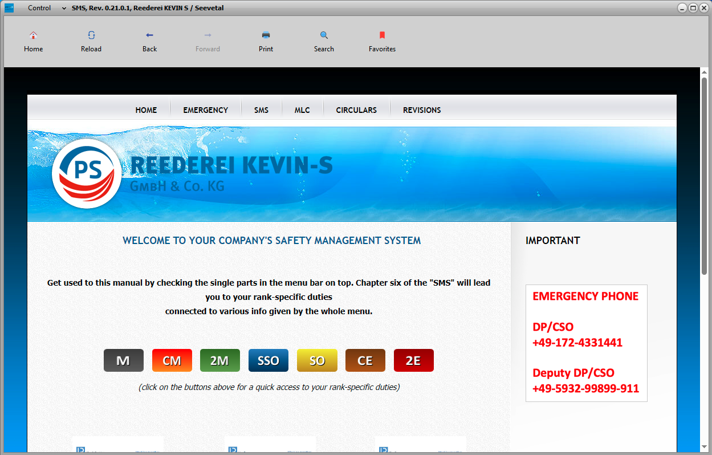
Task: Click the brown CE rank button
Action: click(365, 360)
